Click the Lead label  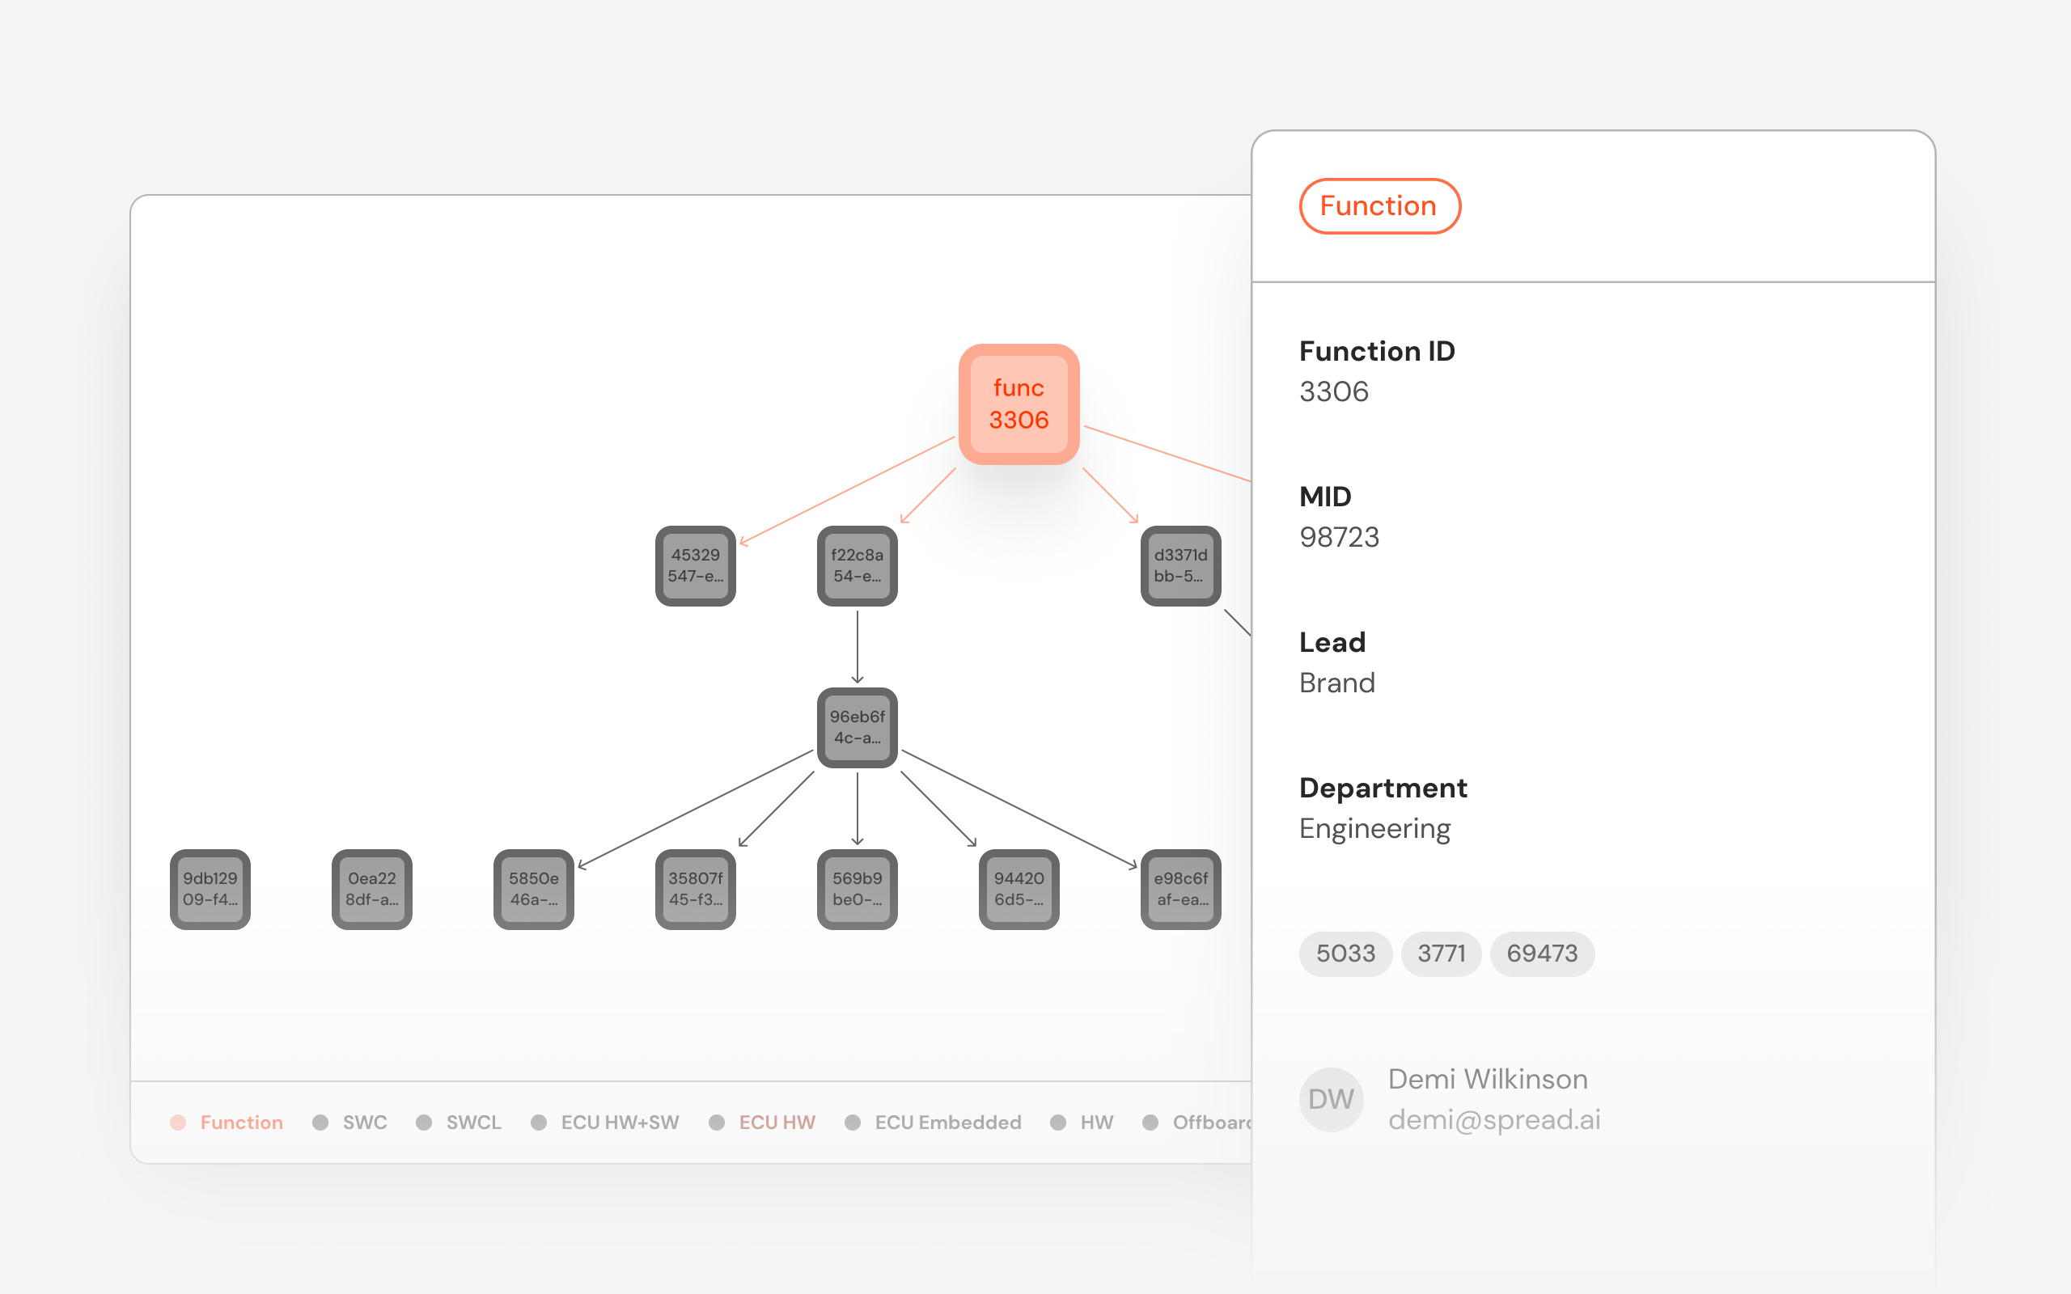click(x=1332, y=642)
